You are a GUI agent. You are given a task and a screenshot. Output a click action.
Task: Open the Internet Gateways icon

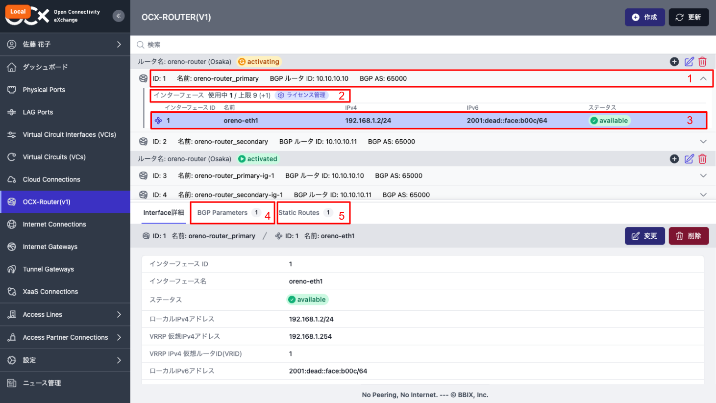click(x=12, y=247)
